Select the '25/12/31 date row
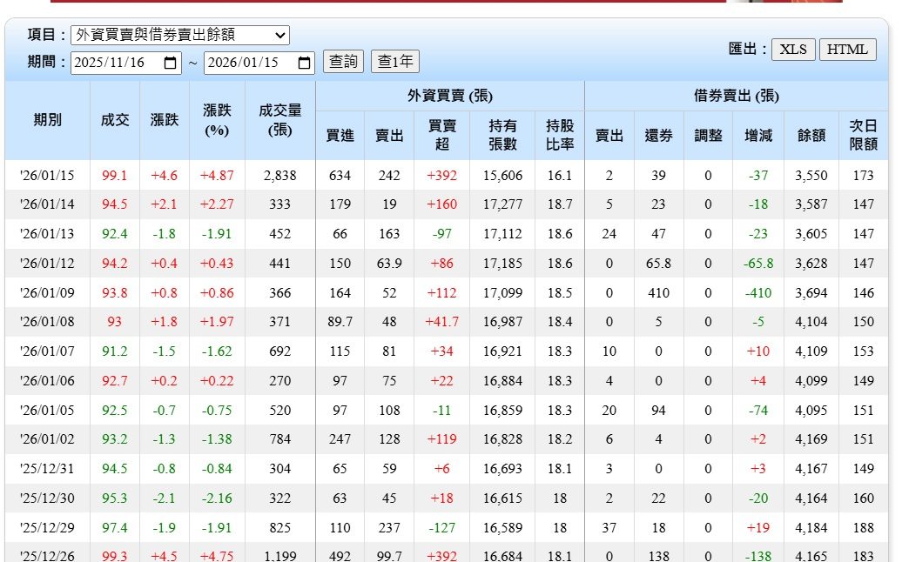 tap(447, 468)
